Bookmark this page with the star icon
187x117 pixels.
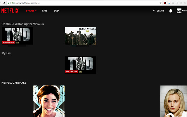(x=160, y=3)
